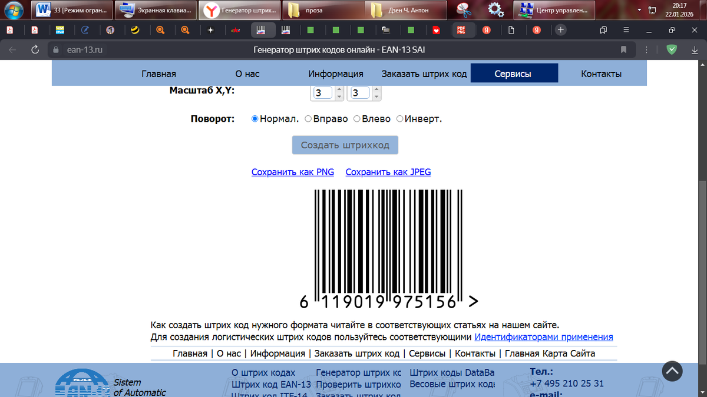Open the 'проза' folder in the taskbar
The image size is (707, 397).
(322, 9)
